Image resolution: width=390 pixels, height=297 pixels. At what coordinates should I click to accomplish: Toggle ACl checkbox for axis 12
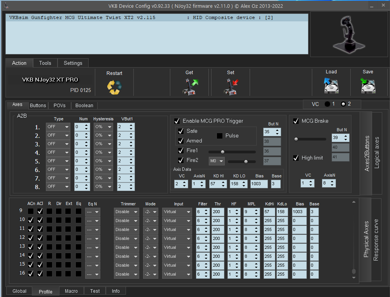point(40,238)
